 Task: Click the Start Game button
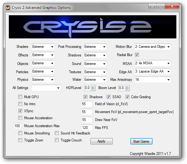(142, 141)
